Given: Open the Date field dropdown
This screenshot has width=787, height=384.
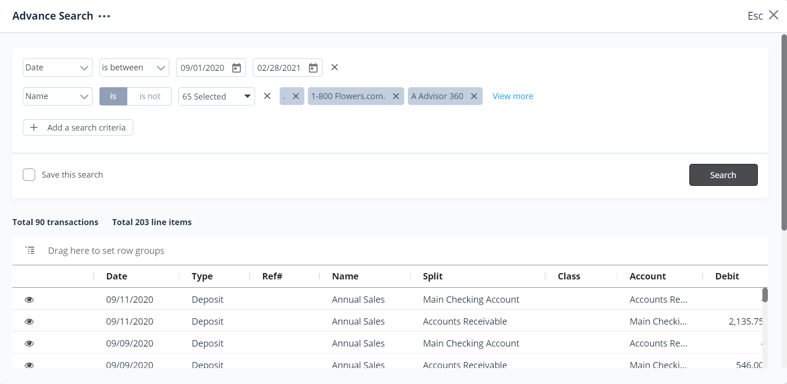Looking at the screenshot, I should pos(57,68).
